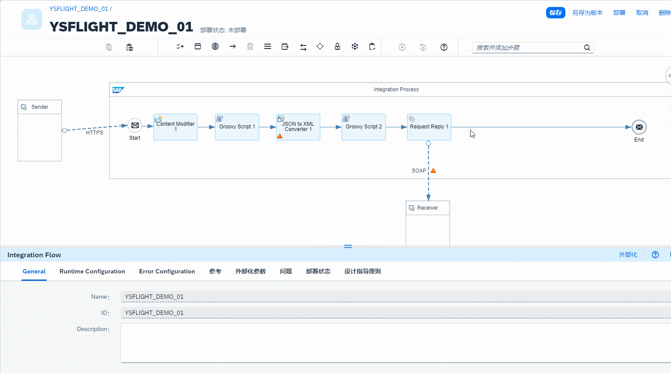Open the Error Configuration tab
This screenshot has height=373, width=671.
pos(167,271)
